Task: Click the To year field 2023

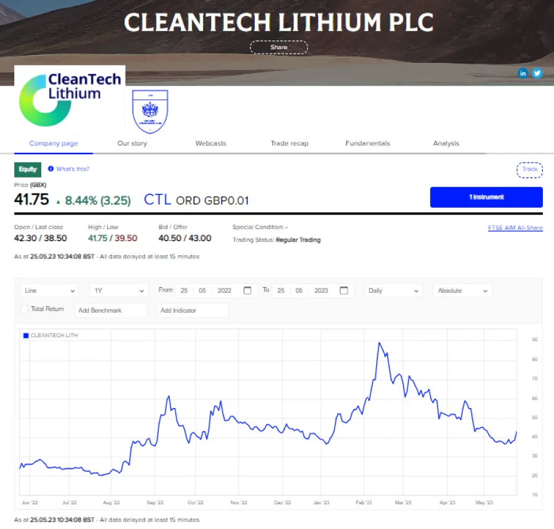Action: [321, 290]
